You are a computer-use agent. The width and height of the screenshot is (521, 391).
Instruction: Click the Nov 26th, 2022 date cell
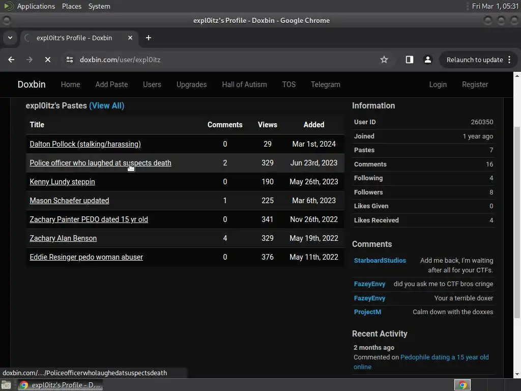(313, 219)
